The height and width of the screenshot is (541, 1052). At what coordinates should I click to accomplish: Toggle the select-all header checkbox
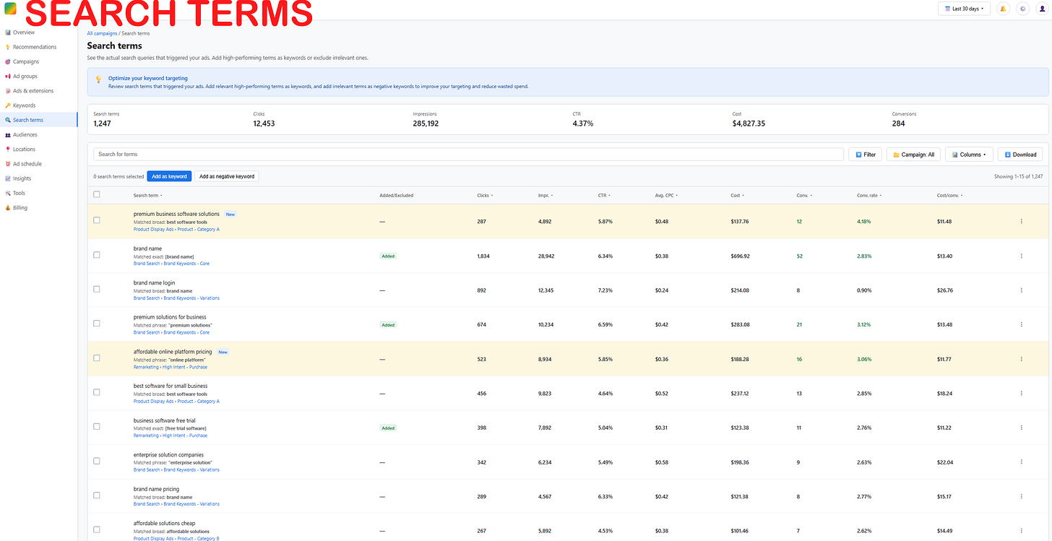coord(97,194)
